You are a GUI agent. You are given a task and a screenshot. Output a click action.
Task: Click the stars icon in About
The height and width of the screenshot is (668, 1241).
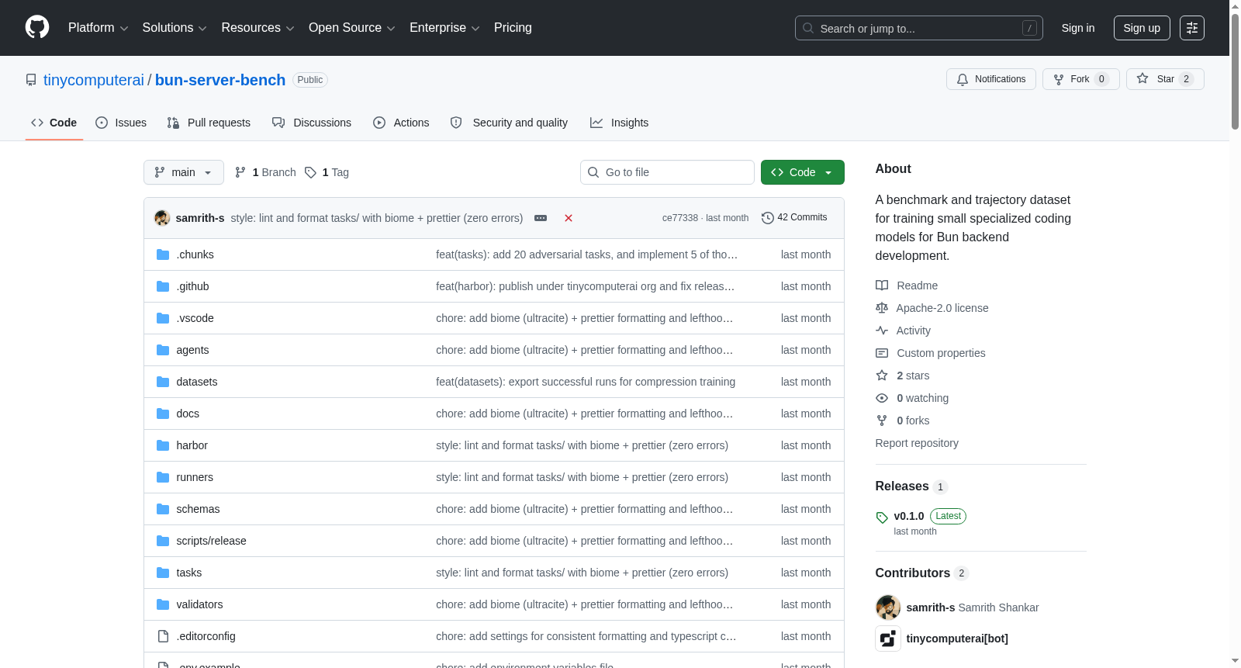click(882, 376)
